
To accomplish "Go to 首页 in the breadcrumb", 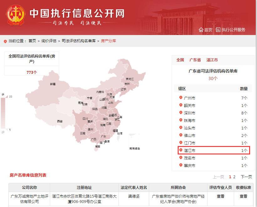I will click(x=32, y=41).
